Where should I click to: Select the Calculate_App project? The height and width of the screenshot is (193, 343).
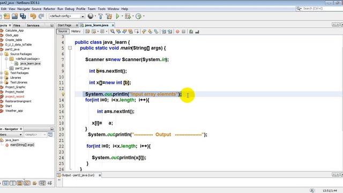pos(14,31)
